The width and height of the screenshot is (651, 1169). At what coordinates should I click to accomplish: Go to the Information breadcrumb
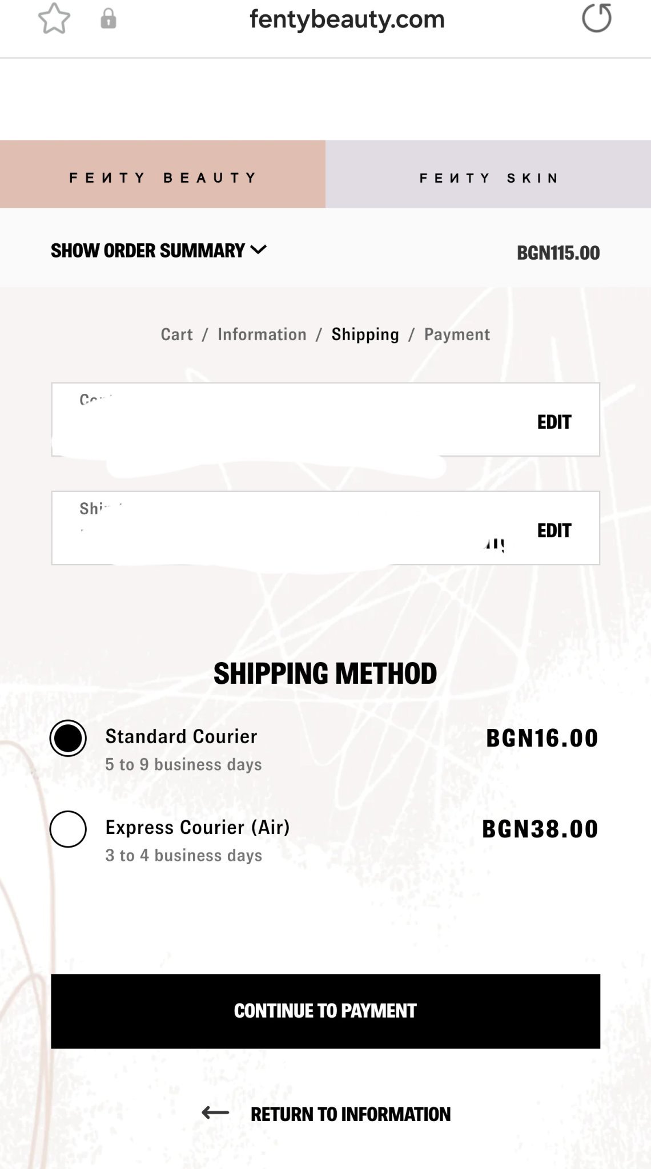262,334
